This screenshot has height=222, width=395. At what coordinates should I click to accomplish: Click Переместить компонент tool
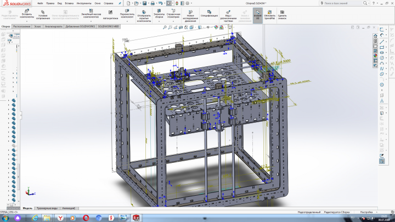click(x=127, y=14)
